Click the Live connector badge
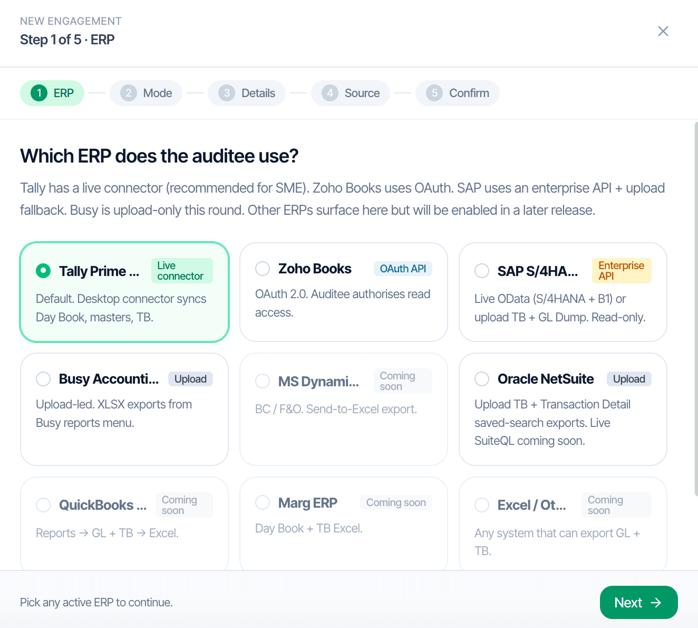The height and width of the screenshot is (628, 698). (182, 271)
